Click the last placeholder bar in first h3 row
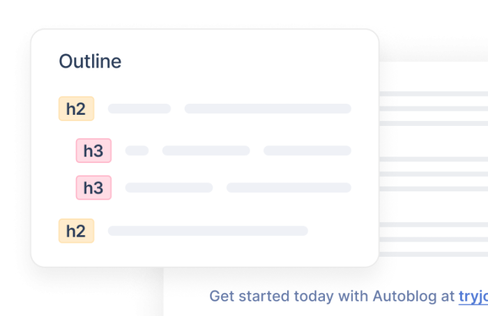This screenshot has width=488, height=316. click(x=307, y=150)
